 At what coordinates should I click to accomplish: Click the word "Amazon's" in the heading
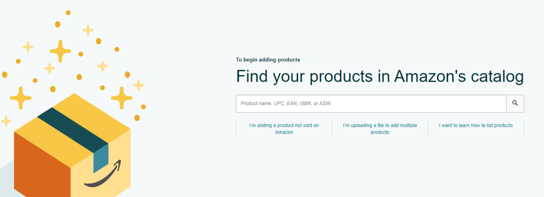tap(430, 77)
